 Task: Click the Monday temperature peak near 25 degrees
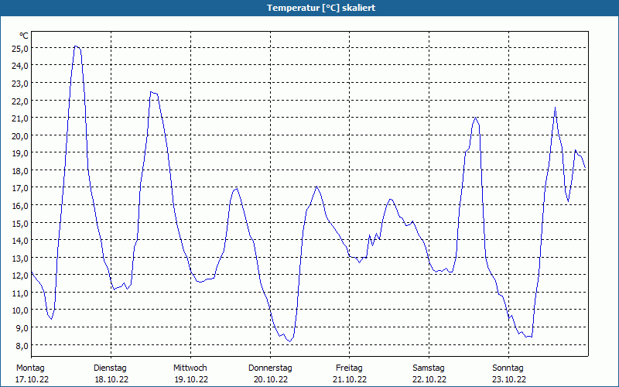76,46
